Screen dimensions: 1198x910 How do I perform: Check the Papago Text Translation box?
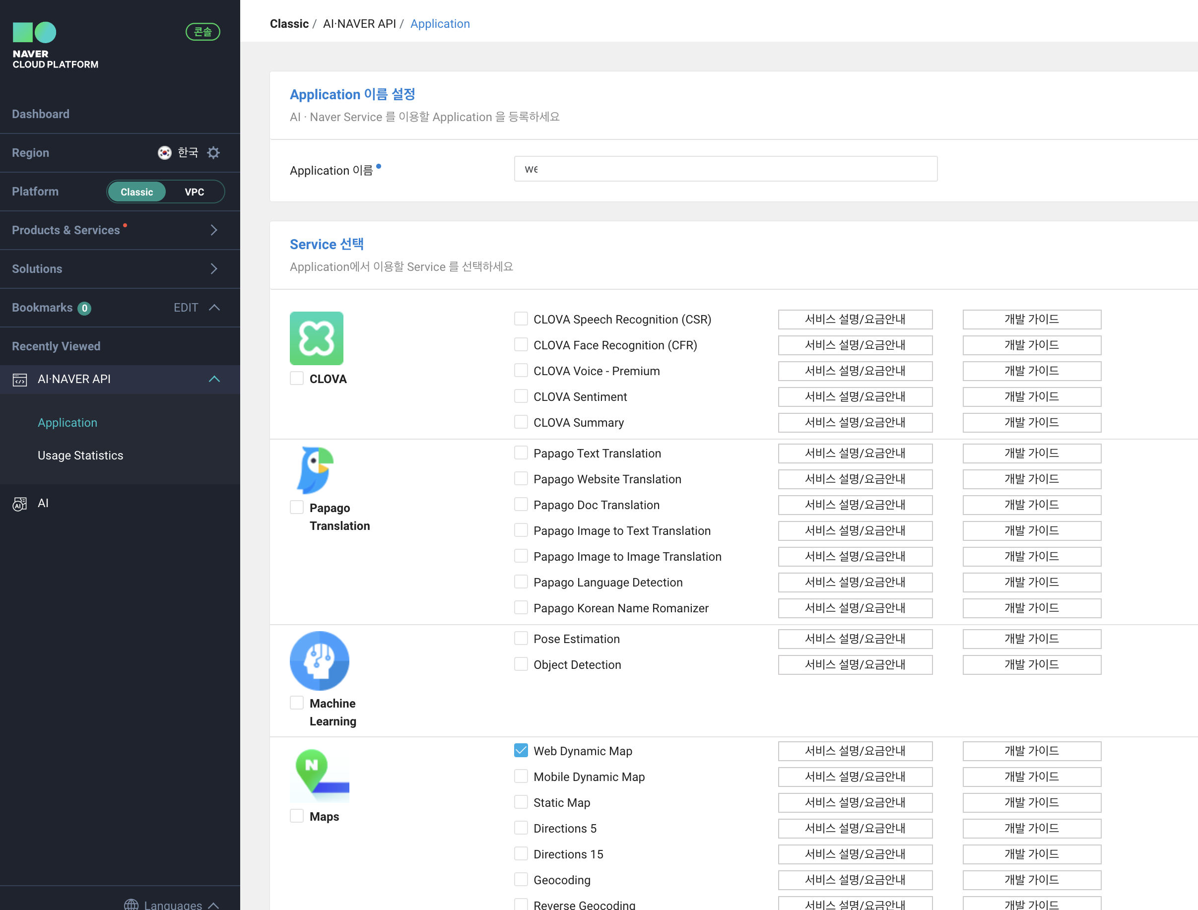click(521, 453)
